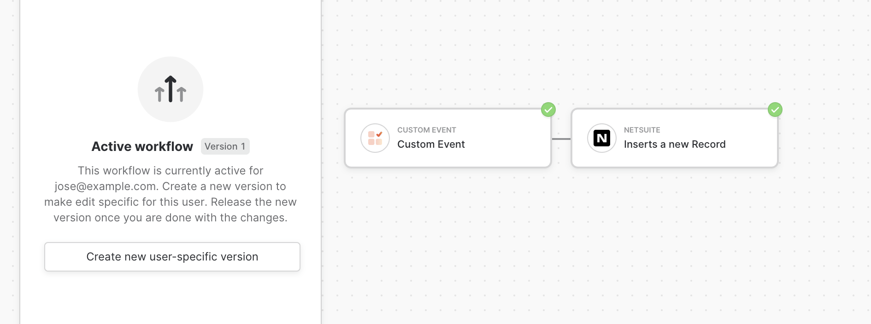The width and height of the screenshot is (871, 324).
Task: Click the workflow description paragraph
Action: click(171, 194)
